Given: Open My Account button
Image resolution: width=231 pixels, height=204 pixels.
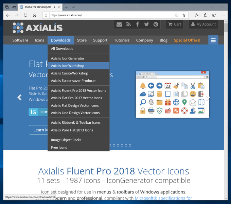Looking at the screenshot, I should [x=203, y=24].
